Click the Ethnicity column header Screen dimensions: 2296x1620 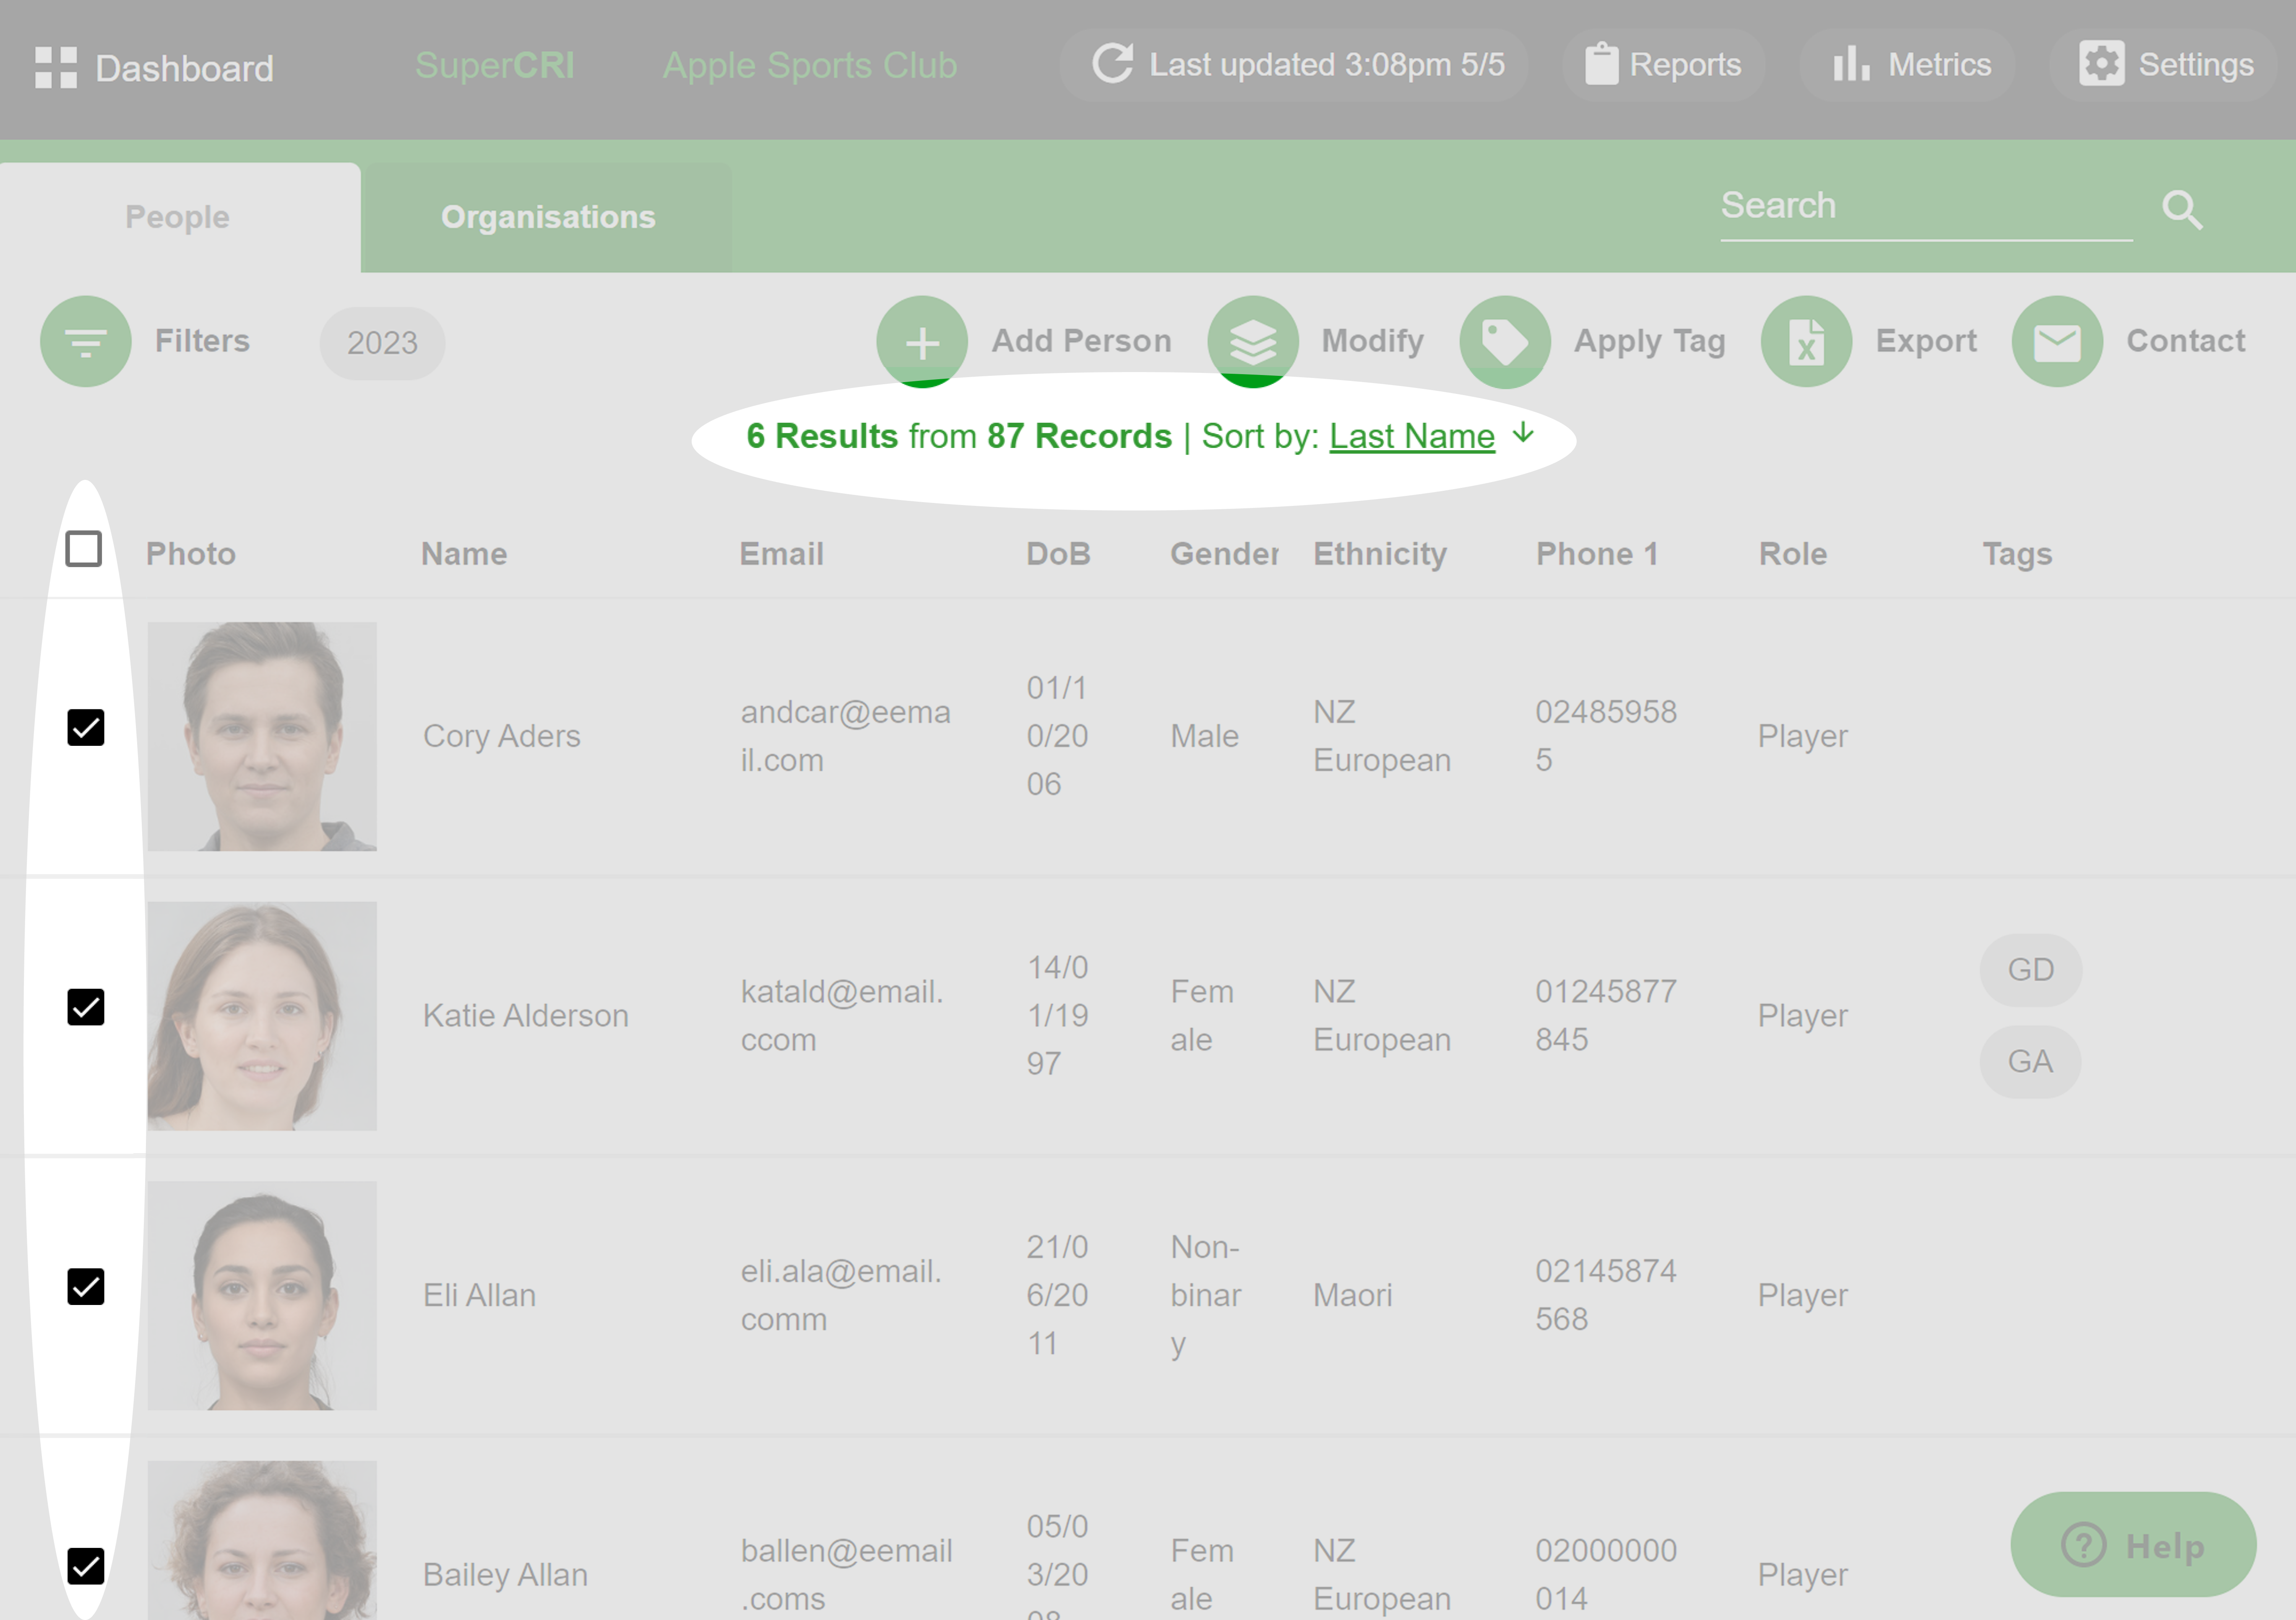coord(1380,554)
